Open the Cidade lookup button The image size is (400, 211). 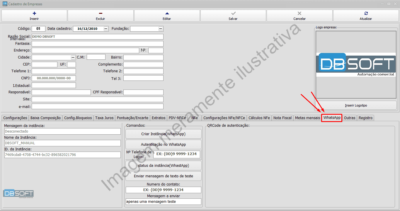pyautogui.click(x=73, y=57)
